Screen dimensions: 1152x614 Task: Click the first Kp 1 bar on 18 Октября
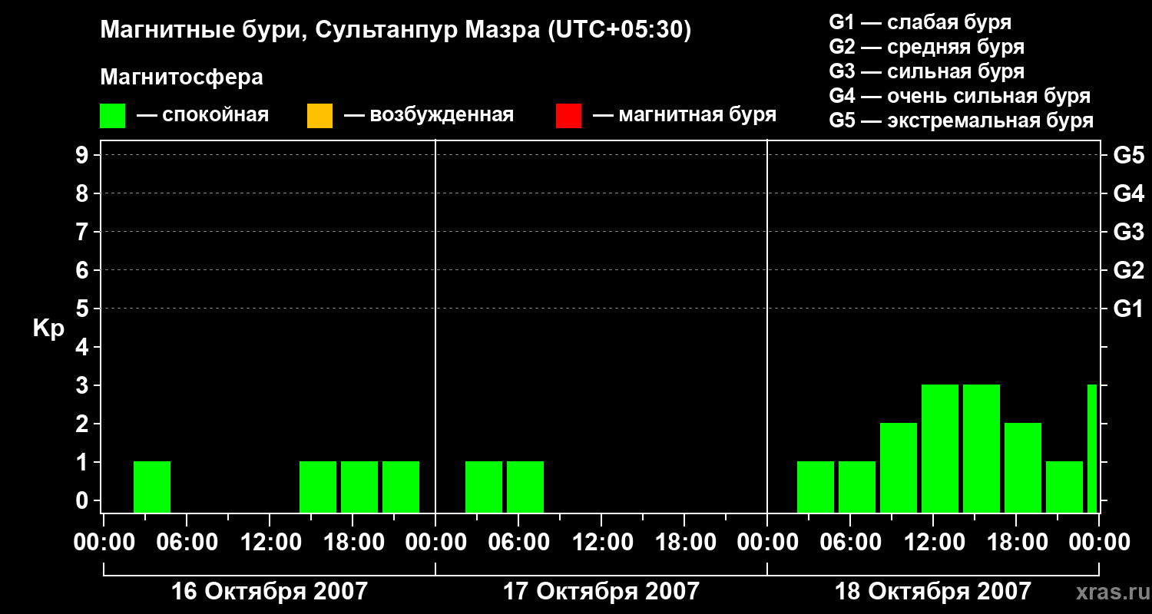(816, 487)
